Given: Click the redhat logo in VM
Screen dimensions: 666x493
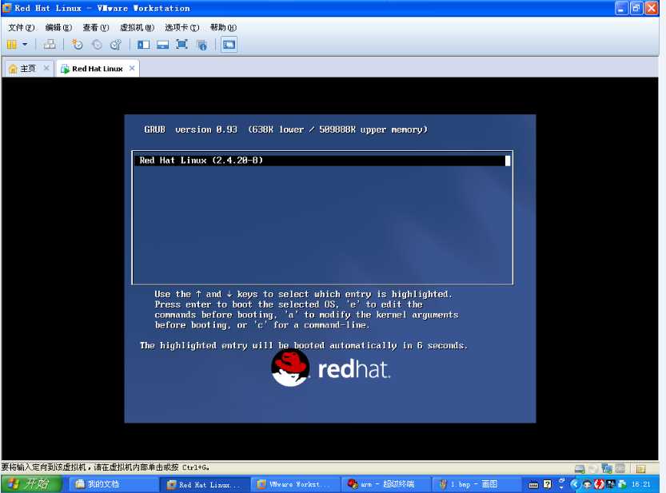Looking at the screenshot, I should pos(331,368).
